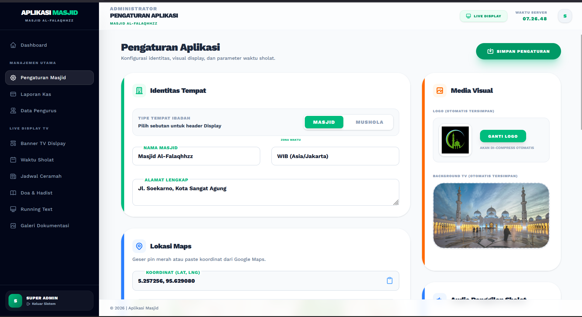Go to Waktu Sholat page

[49, 160]
